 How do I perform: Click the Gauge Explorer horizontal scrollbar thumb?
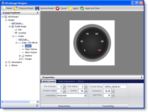pyautogui.click(x=17, y=102)
